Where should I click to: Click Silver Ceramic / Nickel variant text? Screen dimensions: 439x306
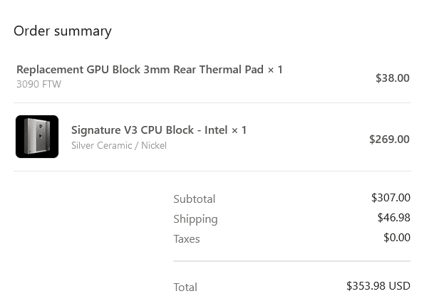tap(119, 145)
